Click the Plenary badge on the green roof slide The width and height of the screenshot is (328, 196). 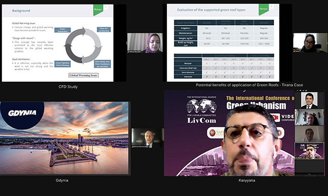[x=263, y=9]
